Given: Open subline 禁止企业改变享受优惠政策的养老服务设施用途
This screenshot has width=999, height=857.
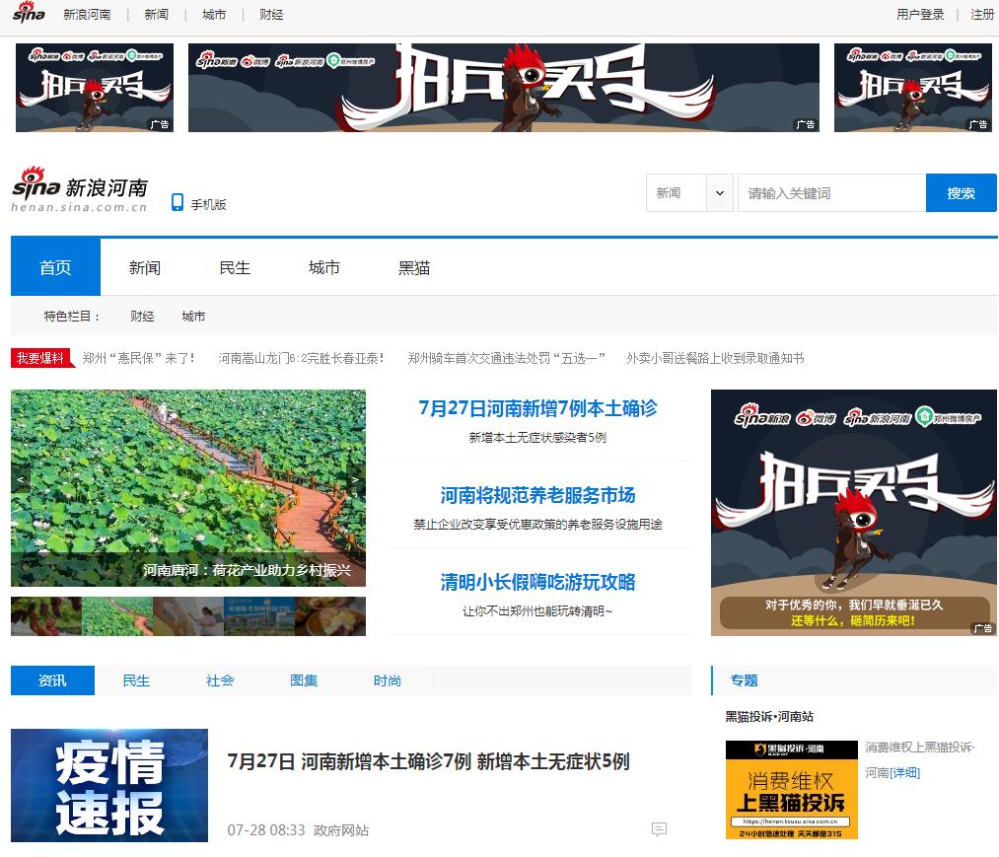Looking at the screenshot, I should pyautogui.click(x=537, y=524).
